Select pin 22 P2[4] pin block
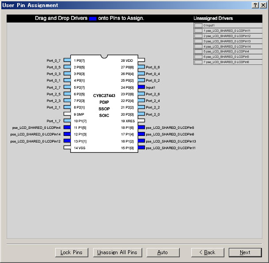Screen dimensions: 269x263 pyautogui.click(x=141, y=101)
